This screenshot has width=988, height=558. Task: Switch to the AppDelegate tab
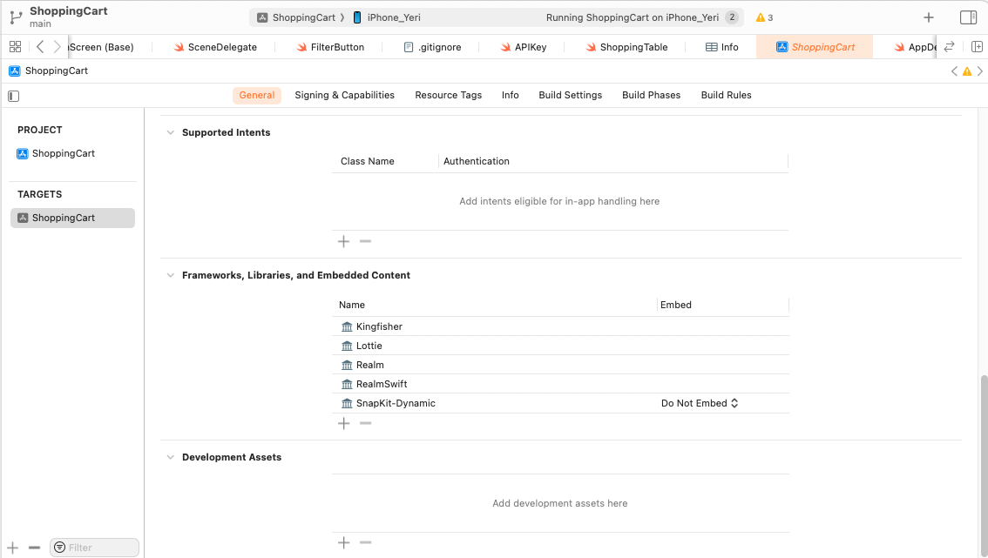point(915,47)
